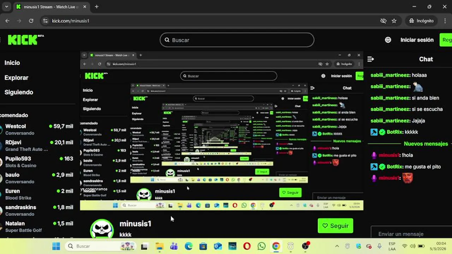This screenshot has height=254, width=452.
Task: Click the Task View icon in the taskbar
Action: pyautogui.click(x=144, y=246)
